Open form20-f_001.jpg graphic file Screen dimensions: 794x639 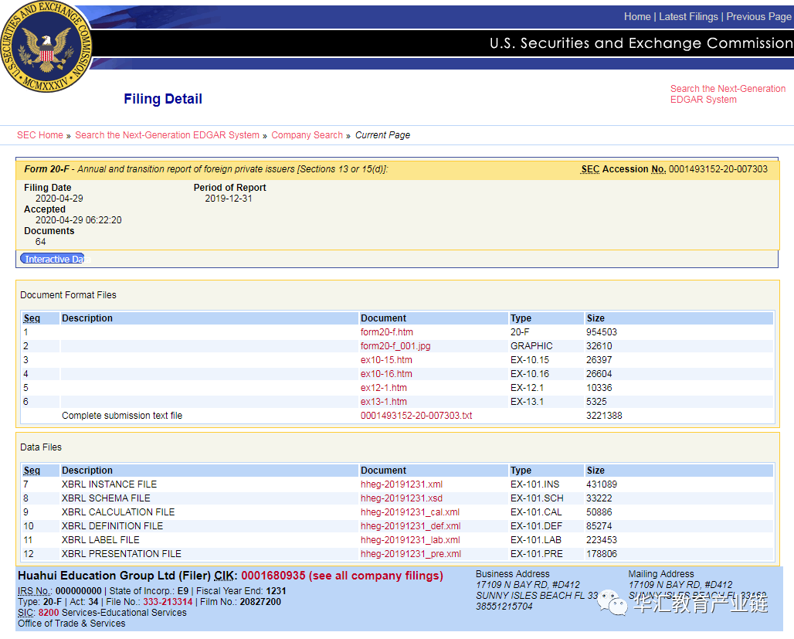395,346
